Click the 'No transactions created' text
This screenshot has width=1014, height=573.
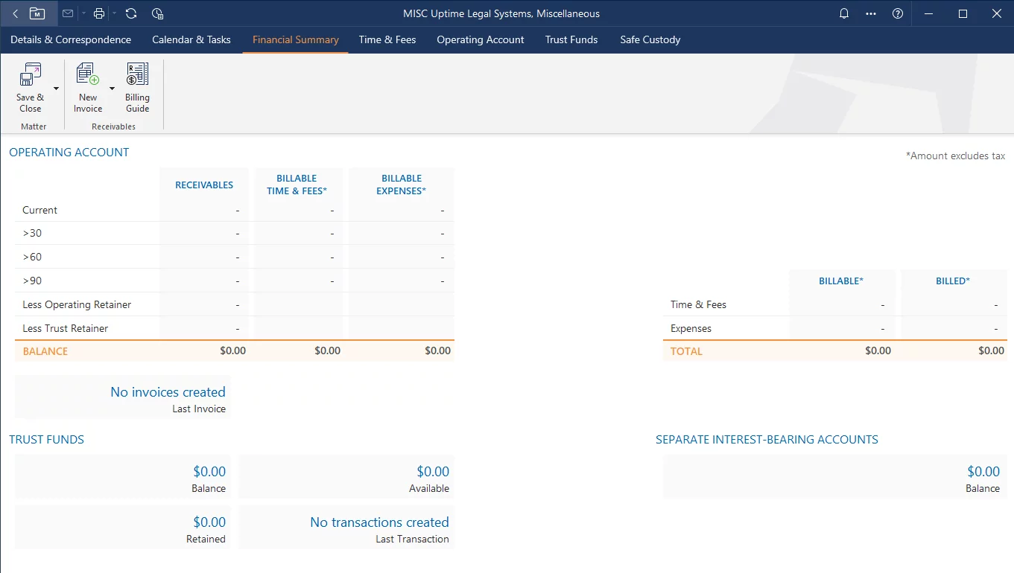pyautogui.click(x=379, y=522)
